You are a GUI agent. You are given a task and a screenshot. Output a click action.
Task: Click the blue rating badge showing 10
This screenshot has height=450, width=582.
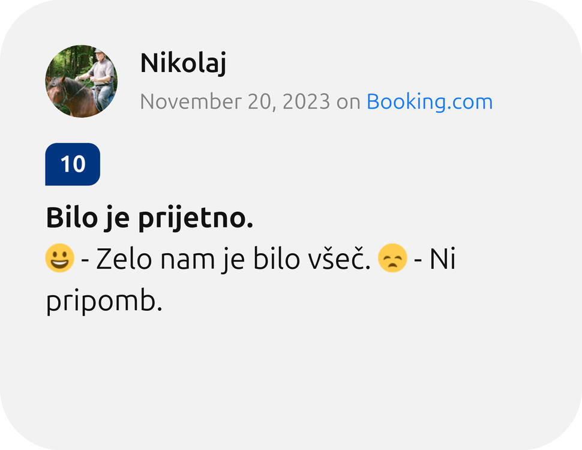coord(73,164)
